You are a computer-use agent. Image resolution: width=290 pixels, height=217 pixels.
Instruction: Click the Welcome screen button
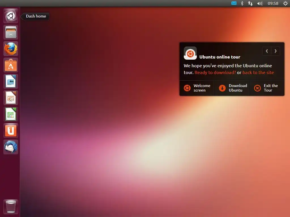click(197, 88)
